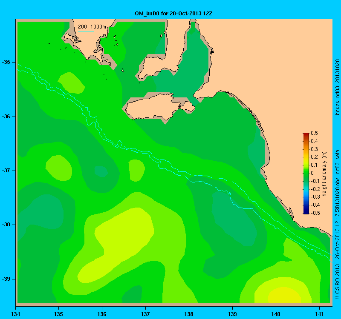The width and height of the screenshot is (341, 319).
Task: Click the -0.2 label on the colorbar
Action: pyautogui.click(x=315, y=189)
